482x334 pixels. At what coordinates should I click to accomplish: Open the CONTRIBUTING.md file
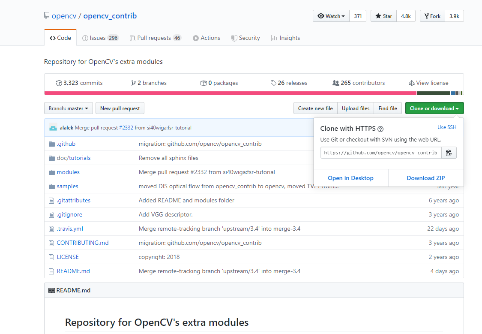(x=83, y=243)
